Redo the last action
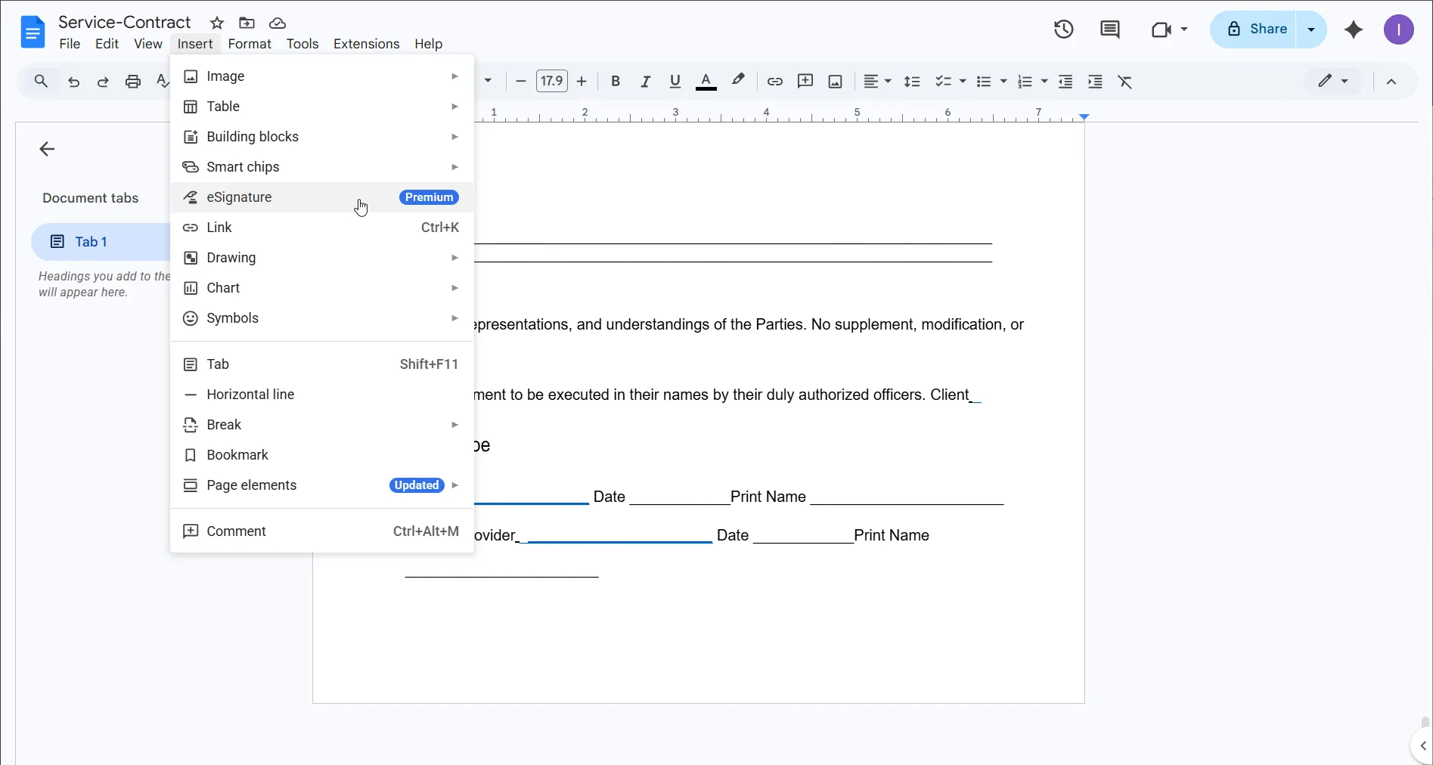Image resolution: width=1433 pixels, height=765 pixels. pyautogui.click(x=103, y=82)
